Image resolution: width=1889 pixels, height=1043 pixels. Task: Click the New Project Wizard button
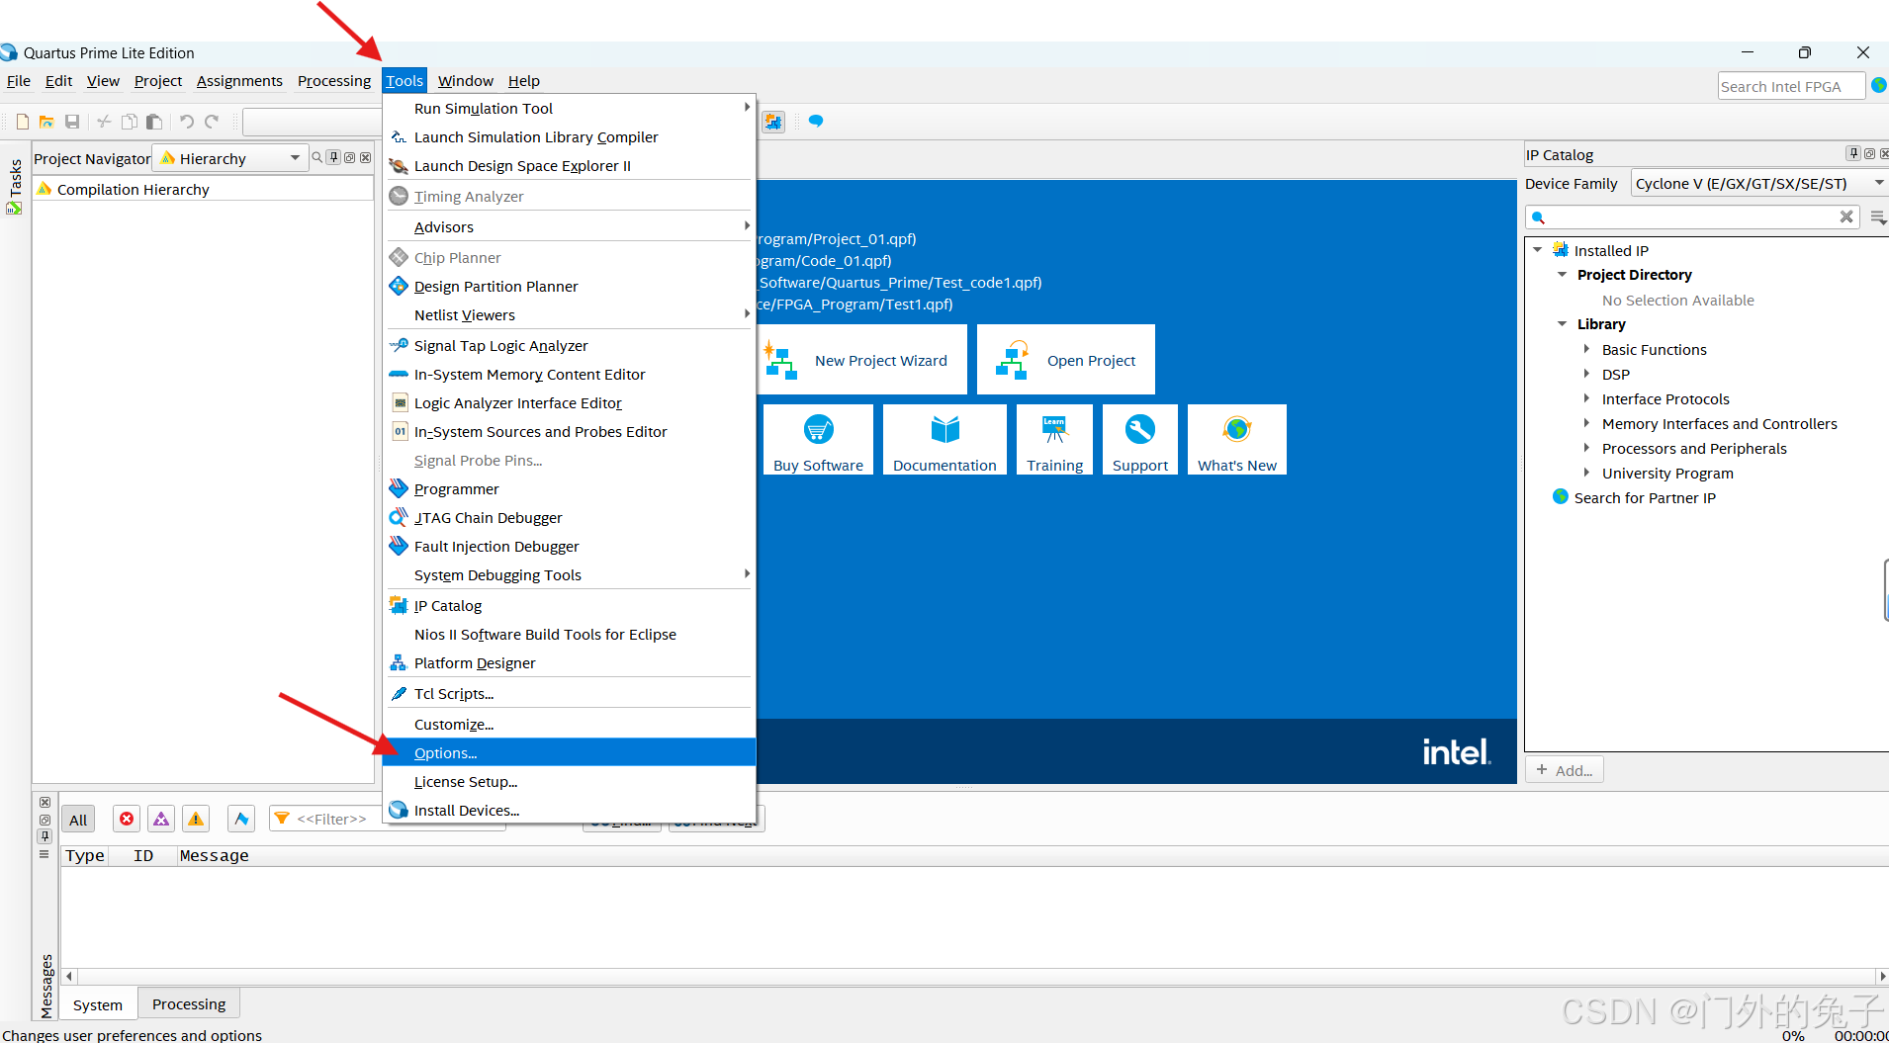coord(863,360)
